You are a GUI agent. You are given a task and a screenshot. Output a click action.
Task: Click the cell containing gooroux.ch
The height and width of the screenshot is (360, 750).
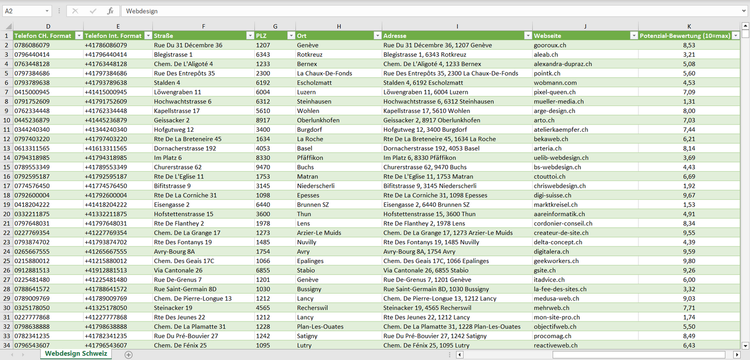pos(550,45)
